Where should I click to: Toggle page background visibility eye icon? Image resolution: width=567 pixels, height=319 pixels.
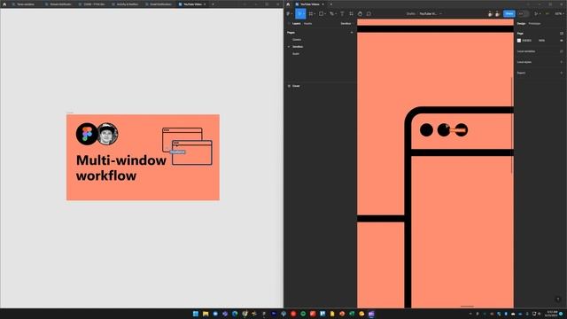(x=561, y=41)
